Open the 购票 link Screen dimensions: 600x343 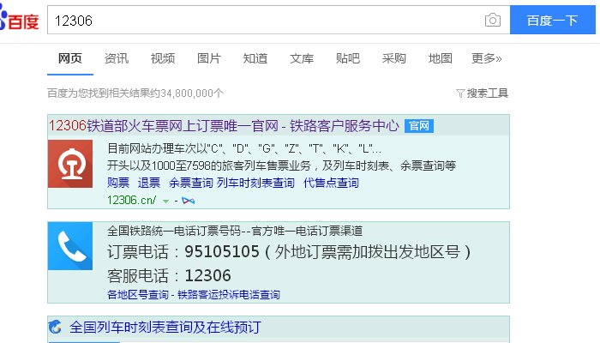118,183
